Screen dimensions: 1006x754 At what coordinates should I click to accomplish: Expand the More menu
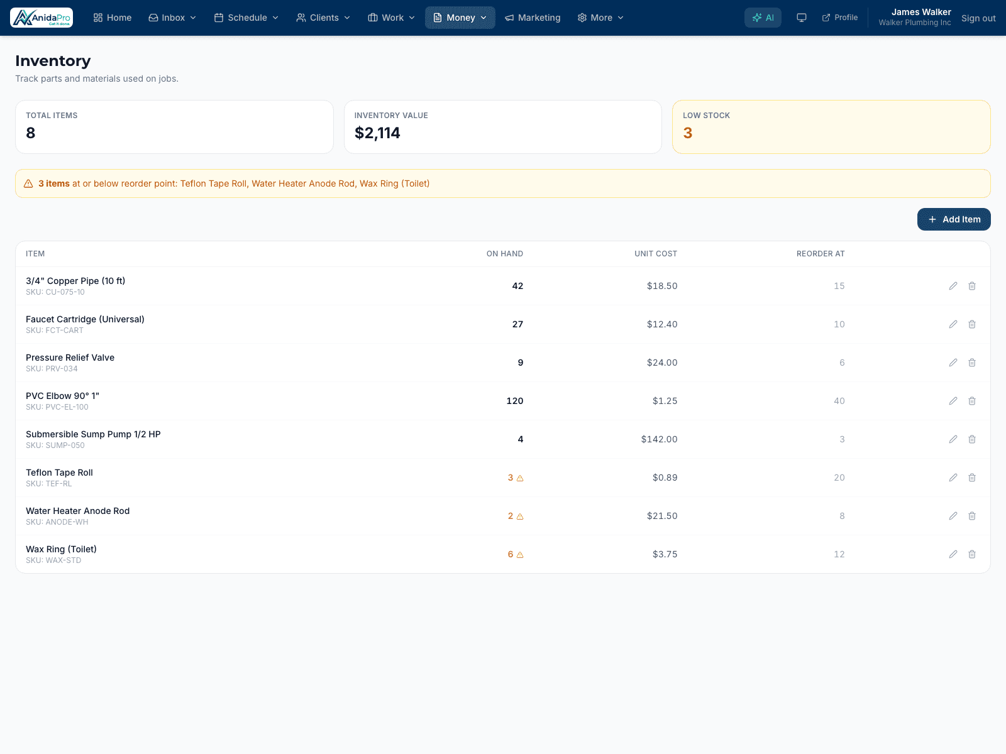click(x=600, y=18)
